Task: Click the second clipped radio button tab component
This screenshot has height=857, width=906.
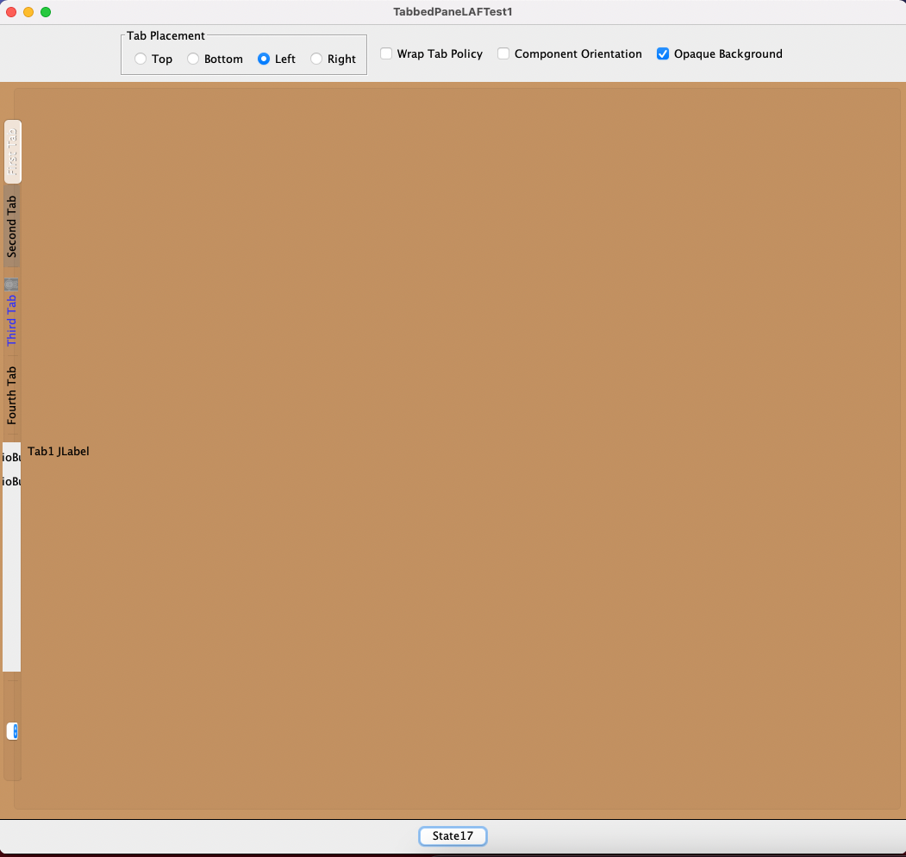Action: pyautogui.click(x=11, y=481)
